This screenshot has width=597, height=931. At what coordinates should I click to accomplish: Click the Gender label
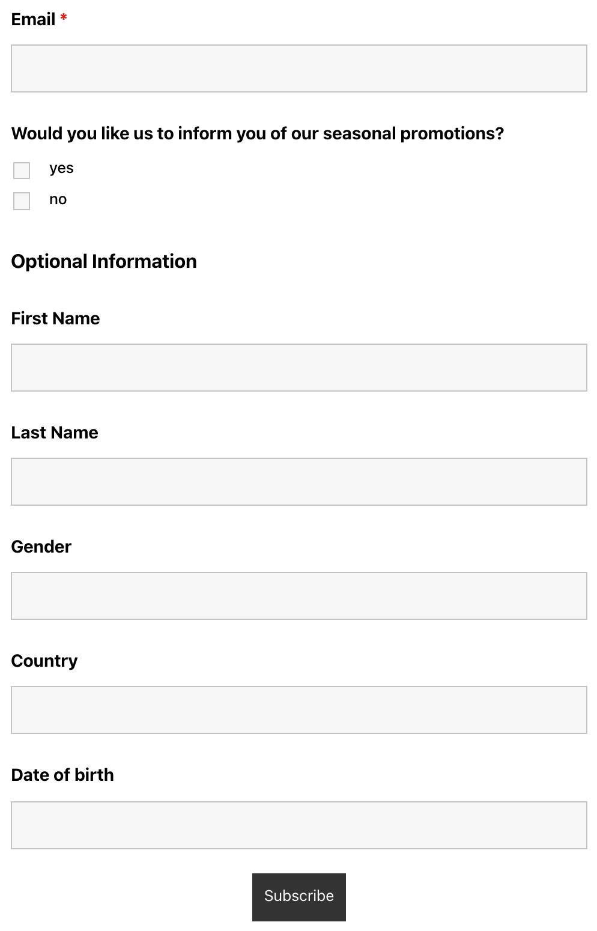tap(41, 547)
